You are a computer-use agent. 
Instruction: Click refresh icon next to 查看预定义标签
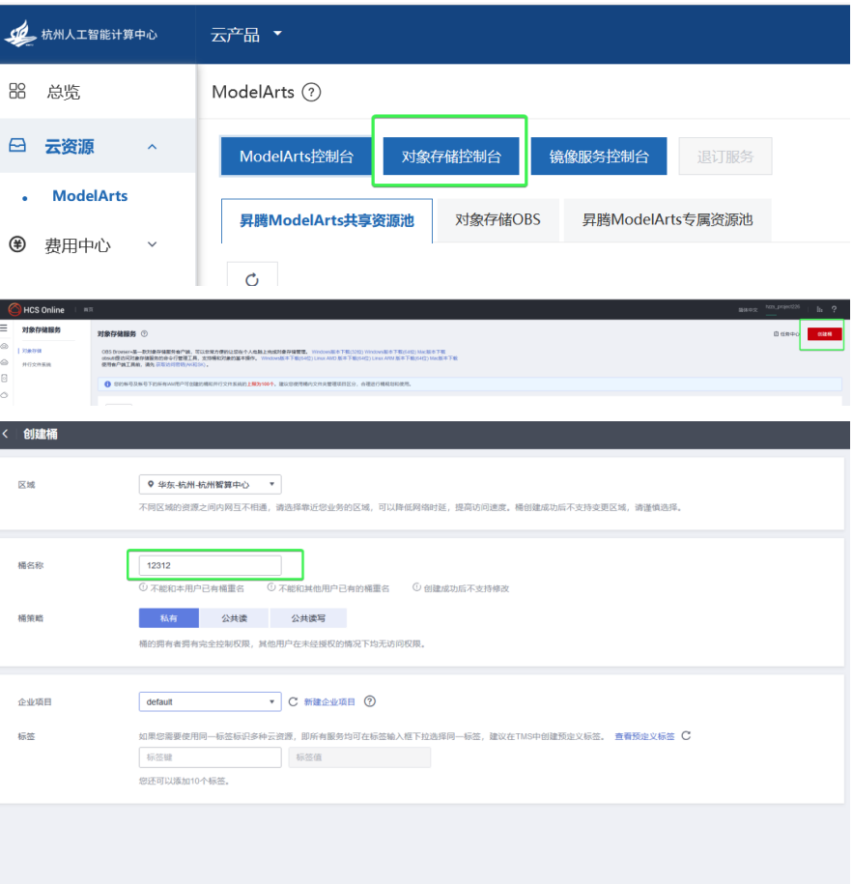[686, 736]
